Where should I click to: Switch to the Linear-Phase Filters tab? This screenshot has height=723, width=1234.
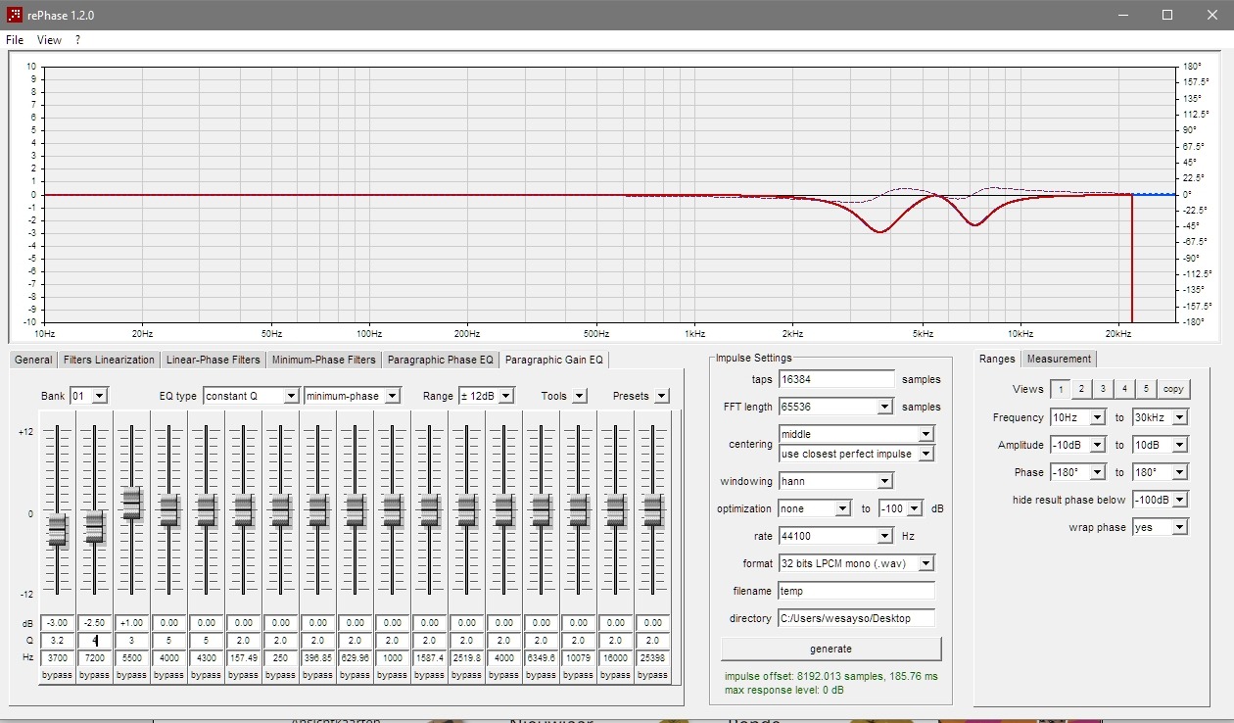click(x=214, y=360)
